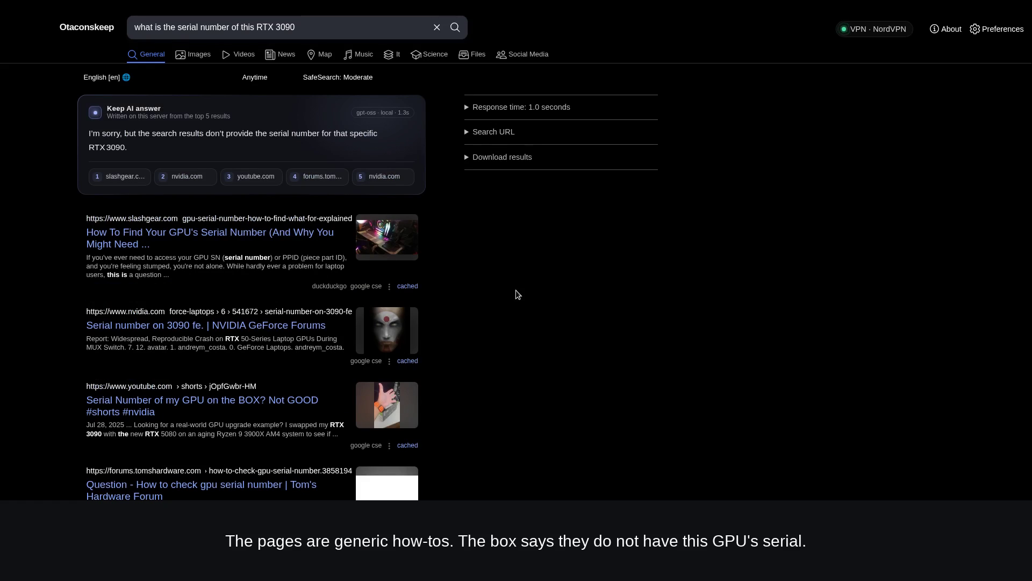Open Serial number on 3090 fe result
Image resolution: width=1032 pixels, height=581 pixels.
pyautogui.click(x=206, y=325)
